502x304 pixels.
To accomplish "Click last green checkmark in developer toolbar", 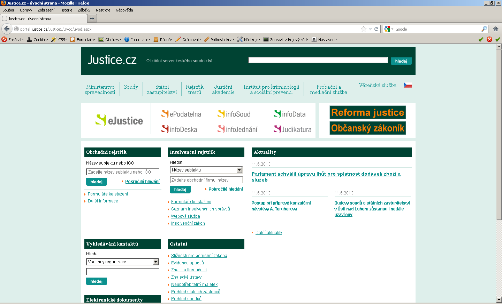I will (x=498, y=39).
